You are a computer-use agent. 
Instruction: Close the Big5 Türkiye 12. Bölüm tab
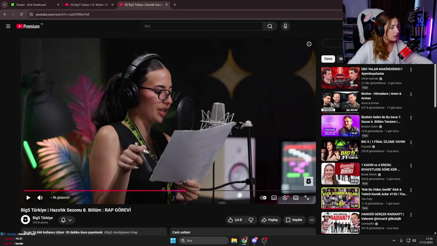point(112,5)
